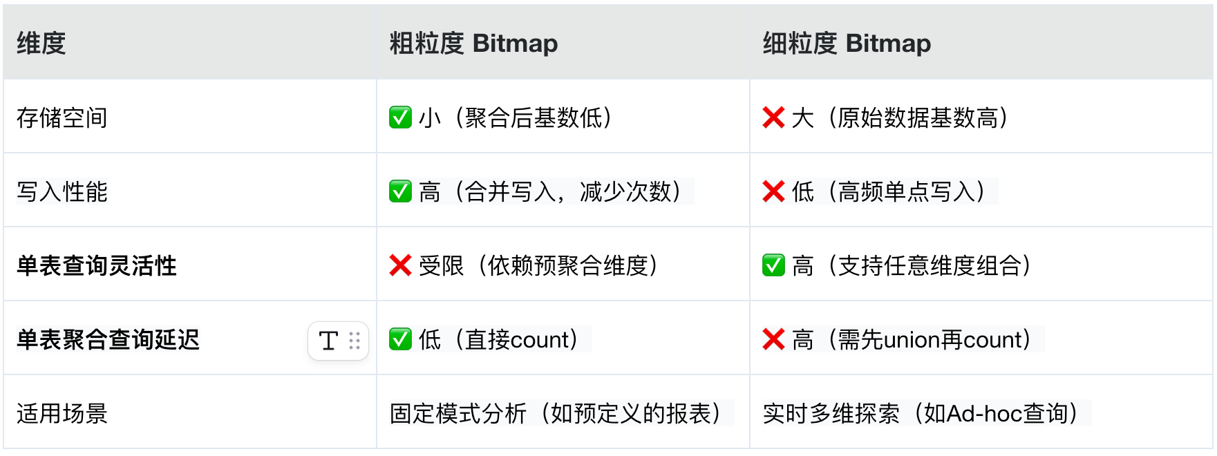Click the six-dot drag handle icon
The image size is (1217, 456).
(x=355, y=341)
